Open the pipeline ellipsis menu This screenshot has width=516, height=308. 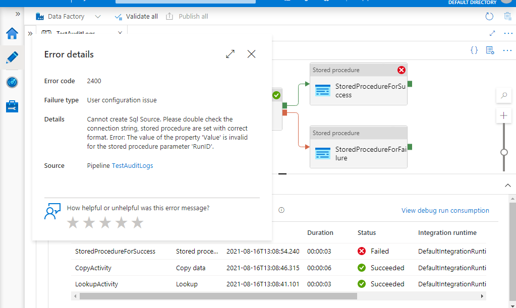[x=508, y=50]
